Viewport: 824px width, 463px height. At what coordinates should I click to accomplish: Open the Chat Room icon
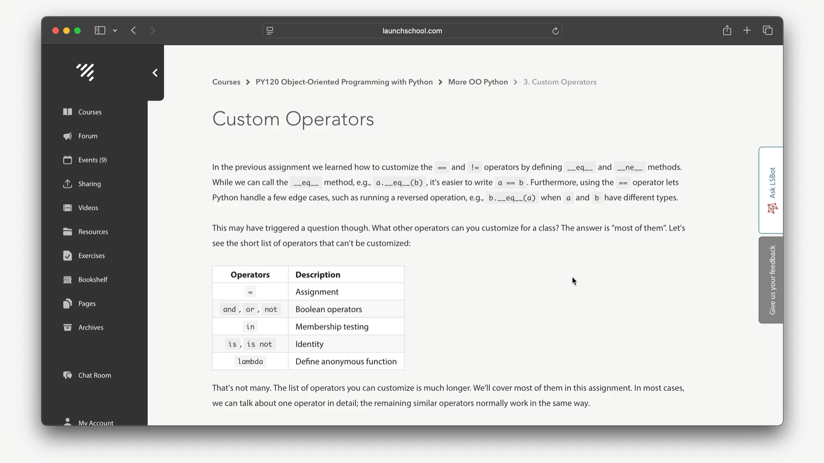[x=67, y=375]
